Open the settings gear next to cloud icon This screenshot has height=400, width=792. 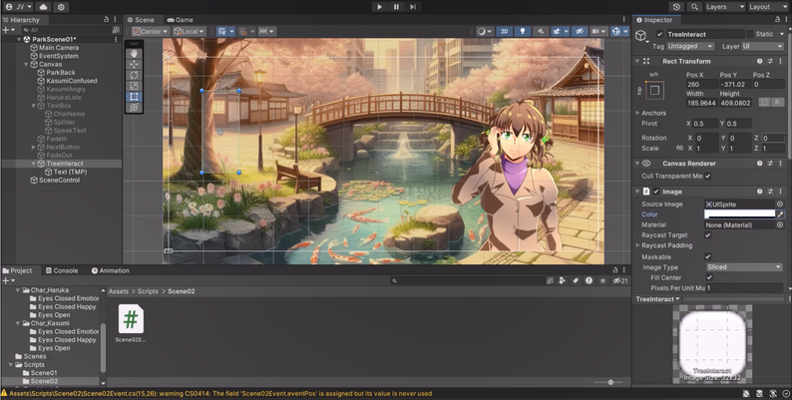(x=61, y=7)
